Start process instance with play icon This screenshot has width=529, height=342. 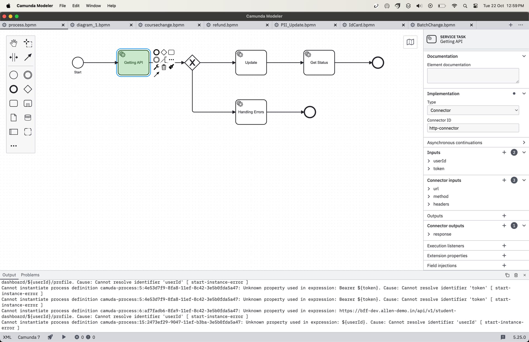pyautogui.click(x=64, y=337)
